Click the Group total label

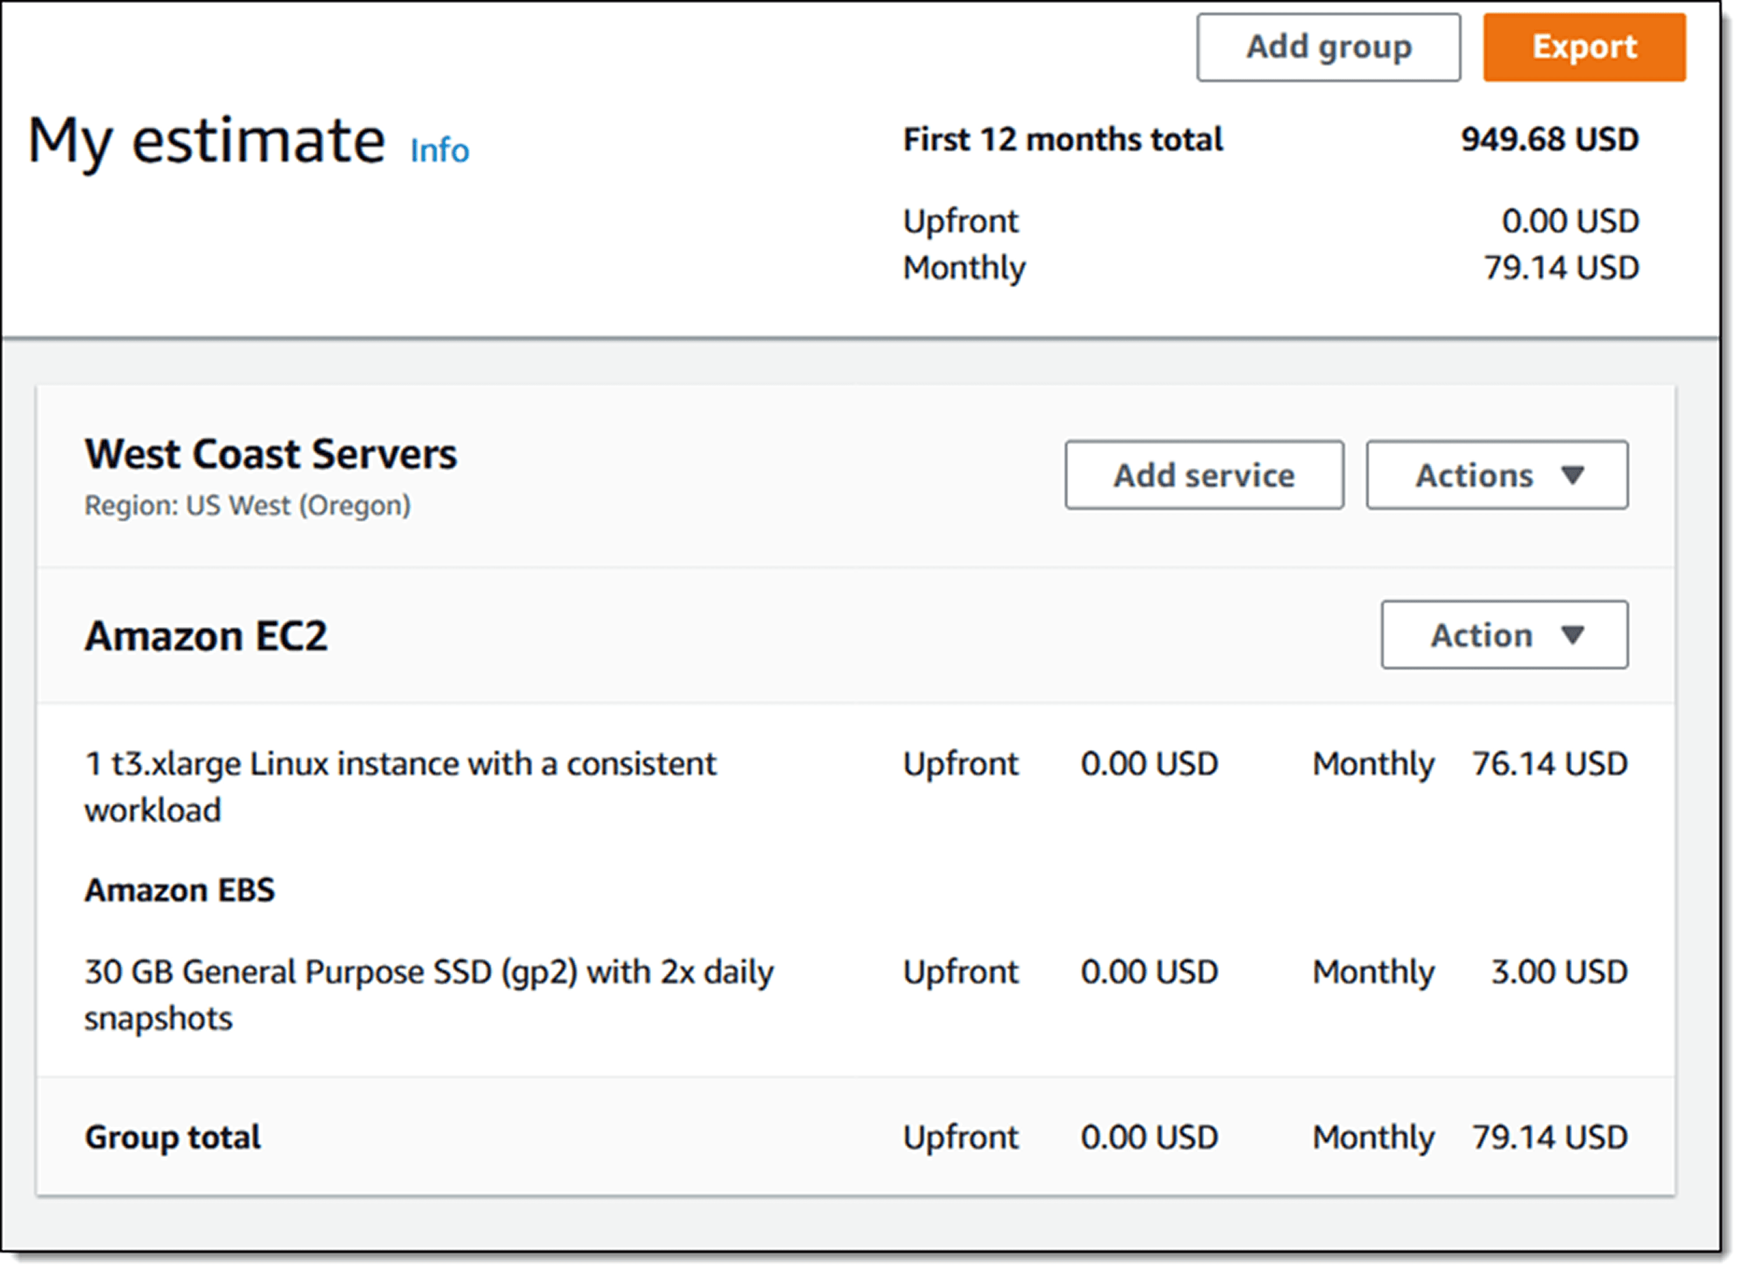point(173,1137)
